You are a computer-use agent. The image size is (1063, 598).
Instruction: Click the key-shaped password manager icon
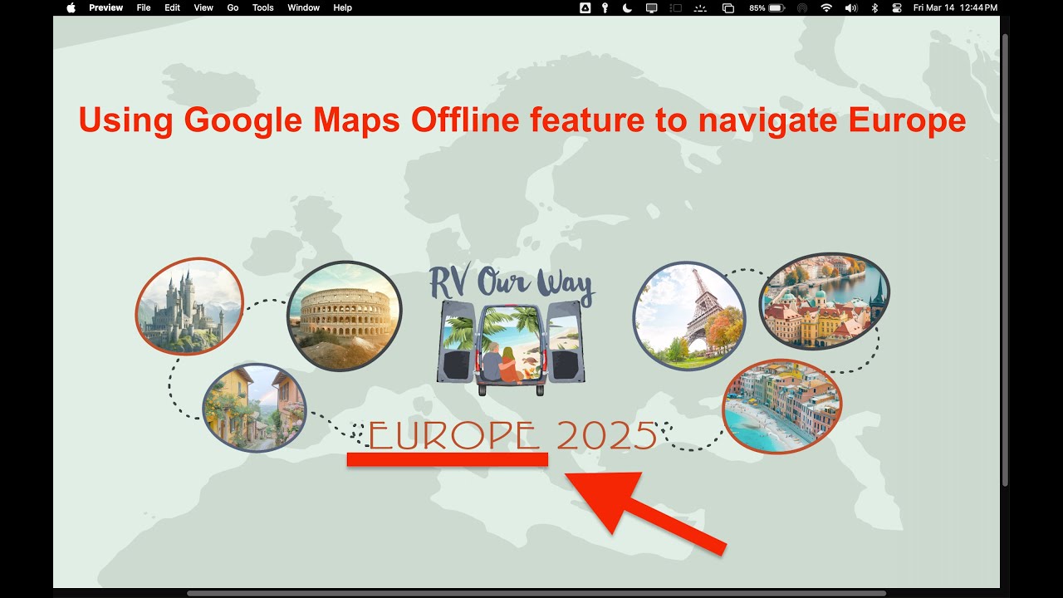point(605,7)
